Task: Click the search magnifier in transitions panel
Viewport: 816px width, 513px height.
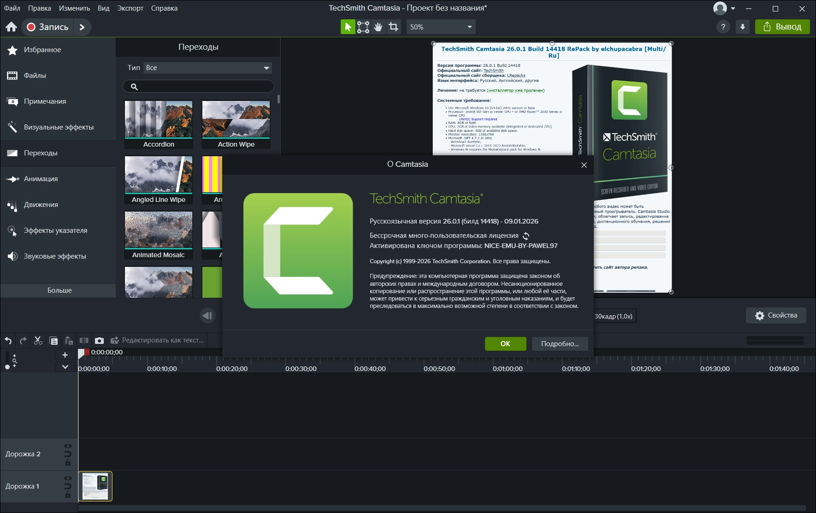Action: (x=134, y=87)
